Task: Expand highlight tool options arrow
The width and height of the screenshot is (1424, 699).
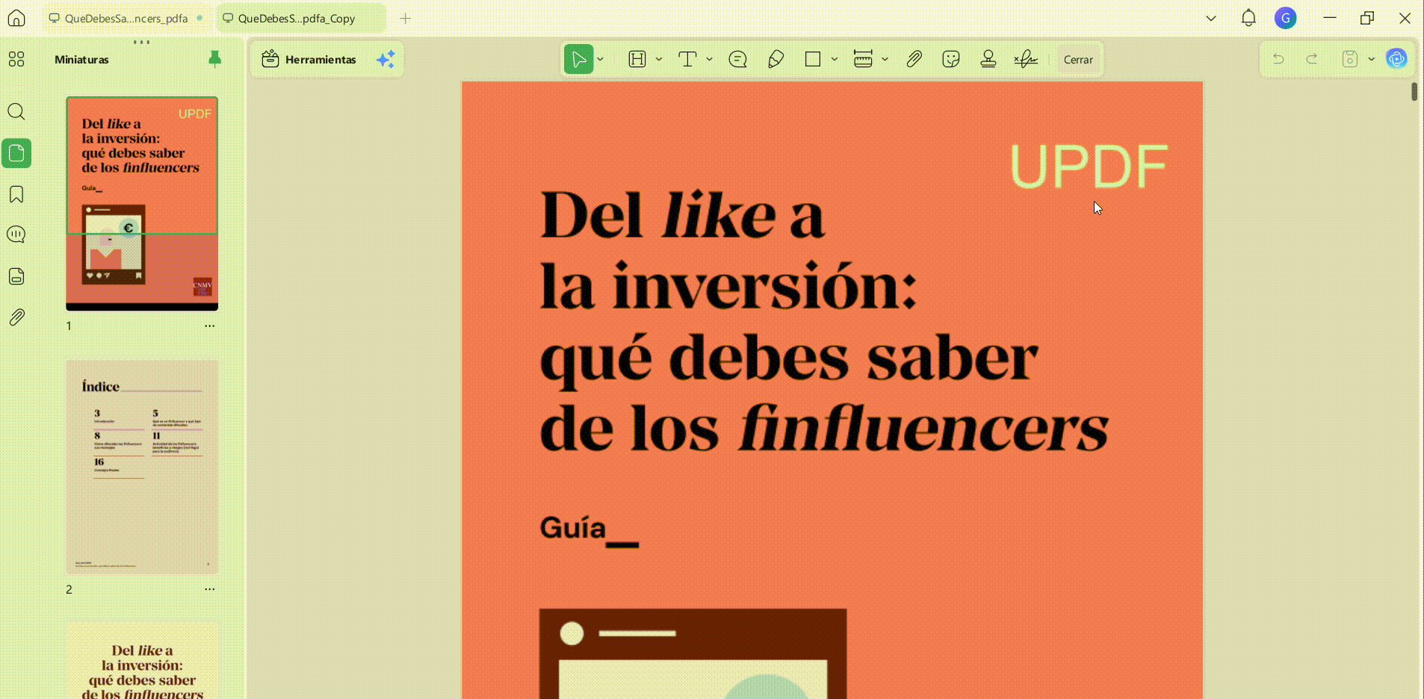Action: click(x=659, y=59)
